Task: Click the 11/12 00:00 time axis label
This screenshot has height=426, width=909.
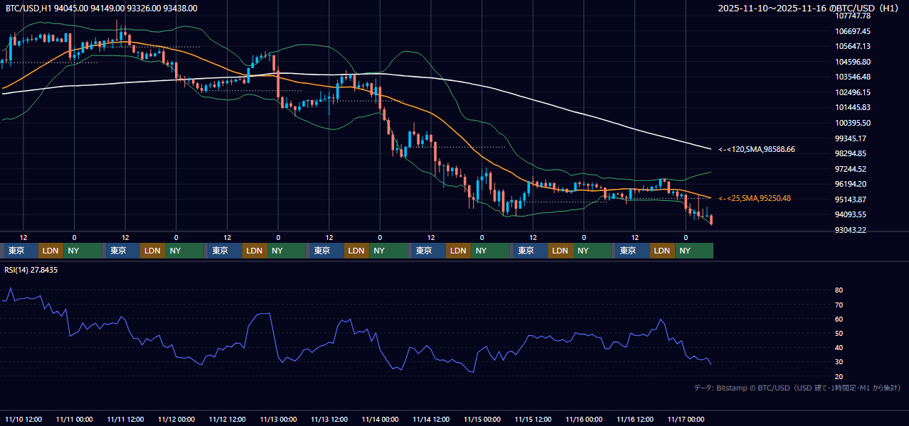Action: (176, 420)
